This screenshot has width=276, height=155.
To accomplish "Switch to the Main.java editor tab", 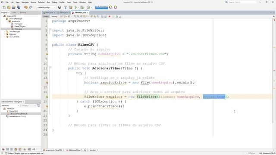I will coord(49,12).
